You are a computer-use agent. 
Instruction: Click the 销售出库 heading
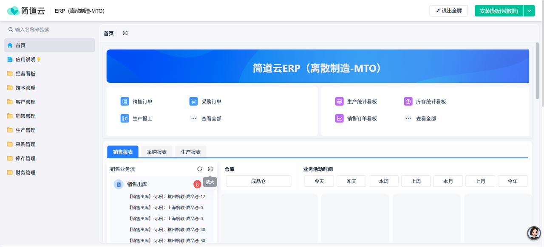point(137,184)
